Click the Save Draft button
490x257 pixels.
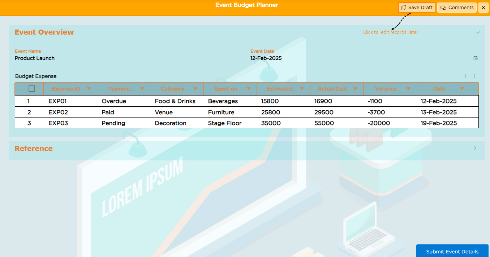[x=417, y=8]
